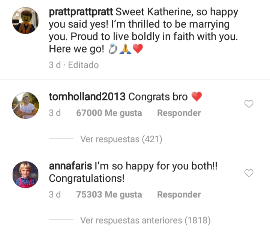Click the ring emoji in the caption
Viewport: 270px width, 233px height.
click(112, 49)
